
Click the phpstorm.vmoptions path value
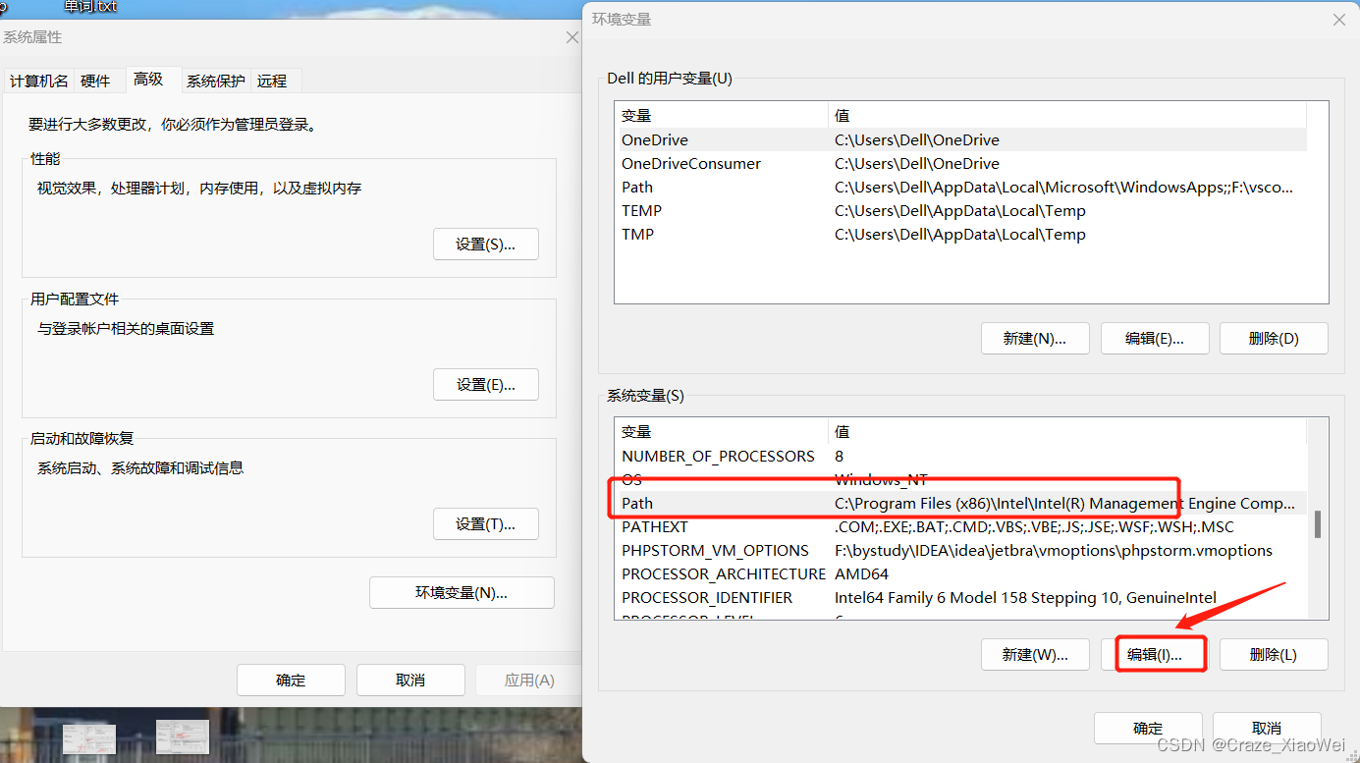click(x=1054, y=551)
